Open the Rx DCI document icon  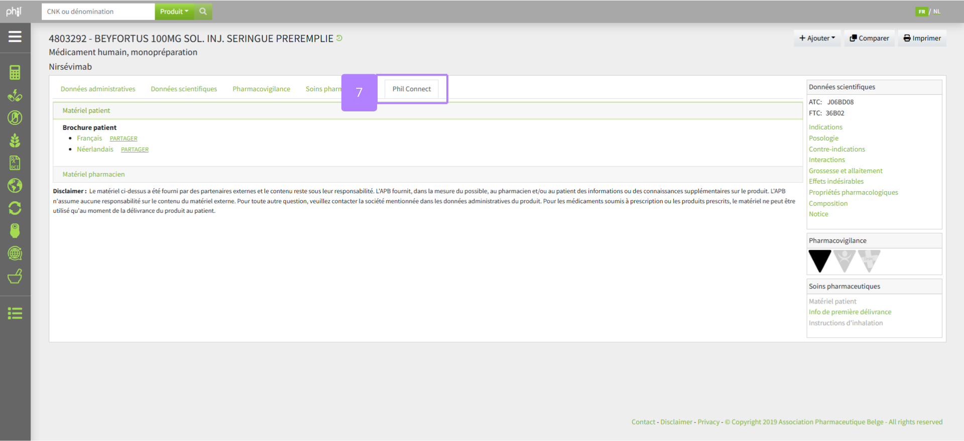click(x=15, y=163)
